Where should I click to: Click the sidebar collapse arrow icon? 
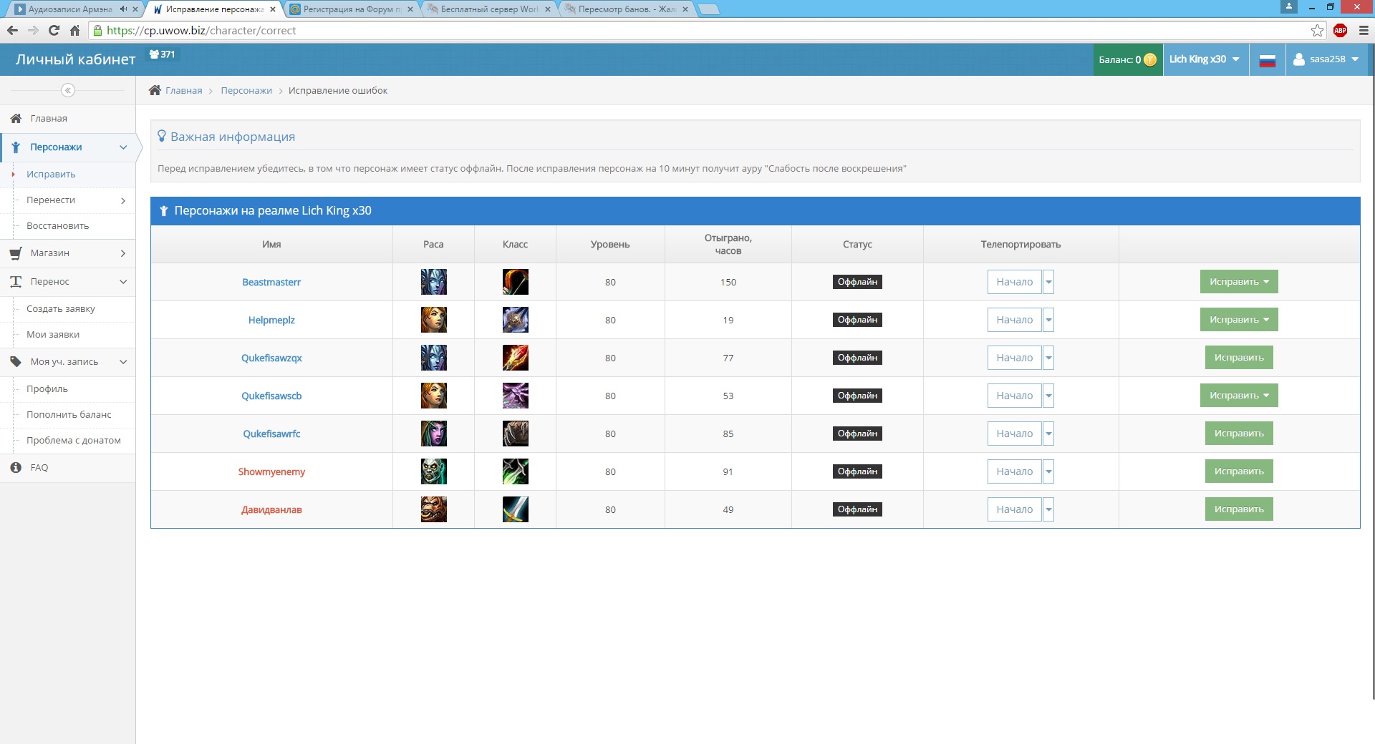67,90
